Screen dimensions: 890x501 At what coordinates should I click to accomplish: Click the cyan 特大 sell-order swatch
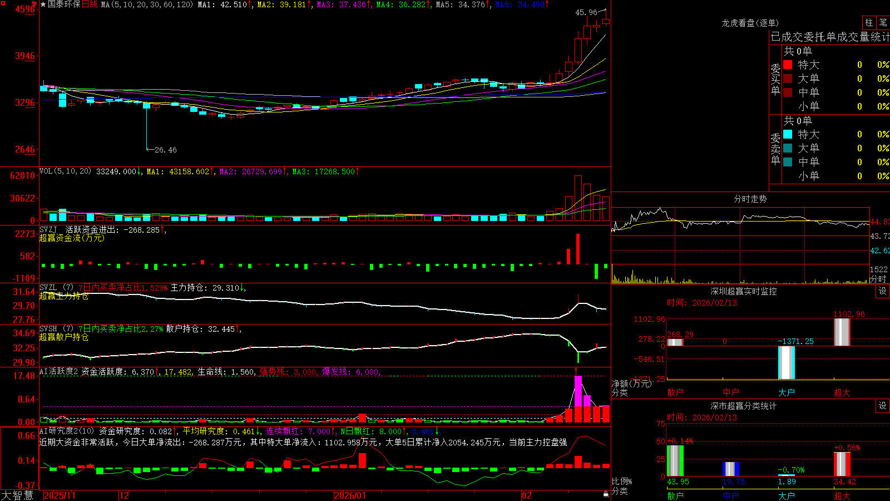(x=788, y=134)
